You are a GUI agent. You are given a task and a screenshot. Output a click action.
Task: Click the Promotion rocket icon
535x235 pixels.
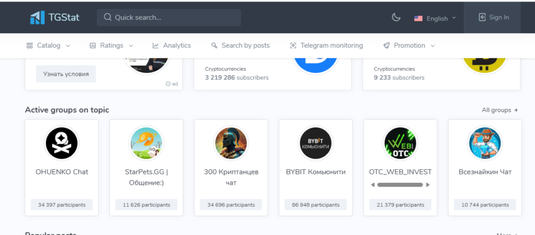pyautogui.click(x=387, y=45)
